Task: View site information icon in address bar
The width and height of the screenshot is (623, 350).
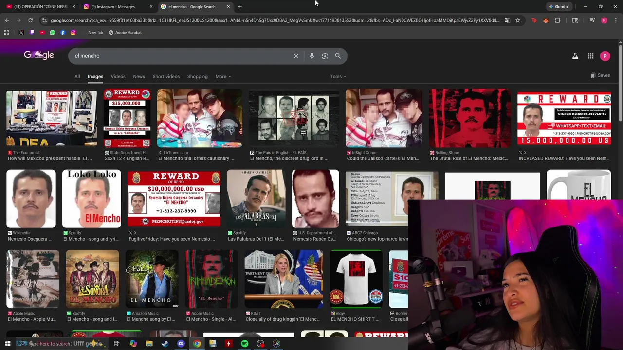Action: click(x=44, y=20)
